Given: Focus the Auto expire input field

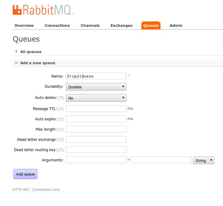Looking at the screenshot, I should tap(96, 119).
